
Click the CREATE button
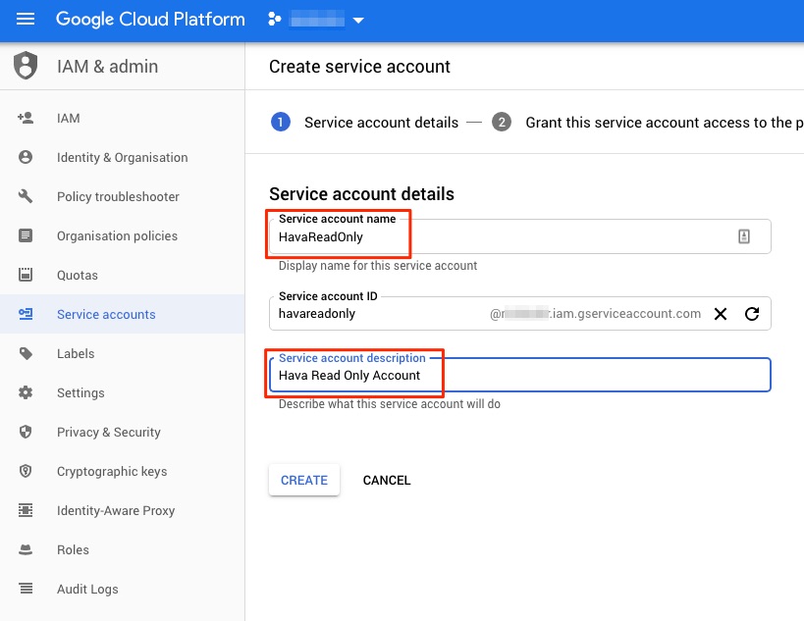pos(304,480)
